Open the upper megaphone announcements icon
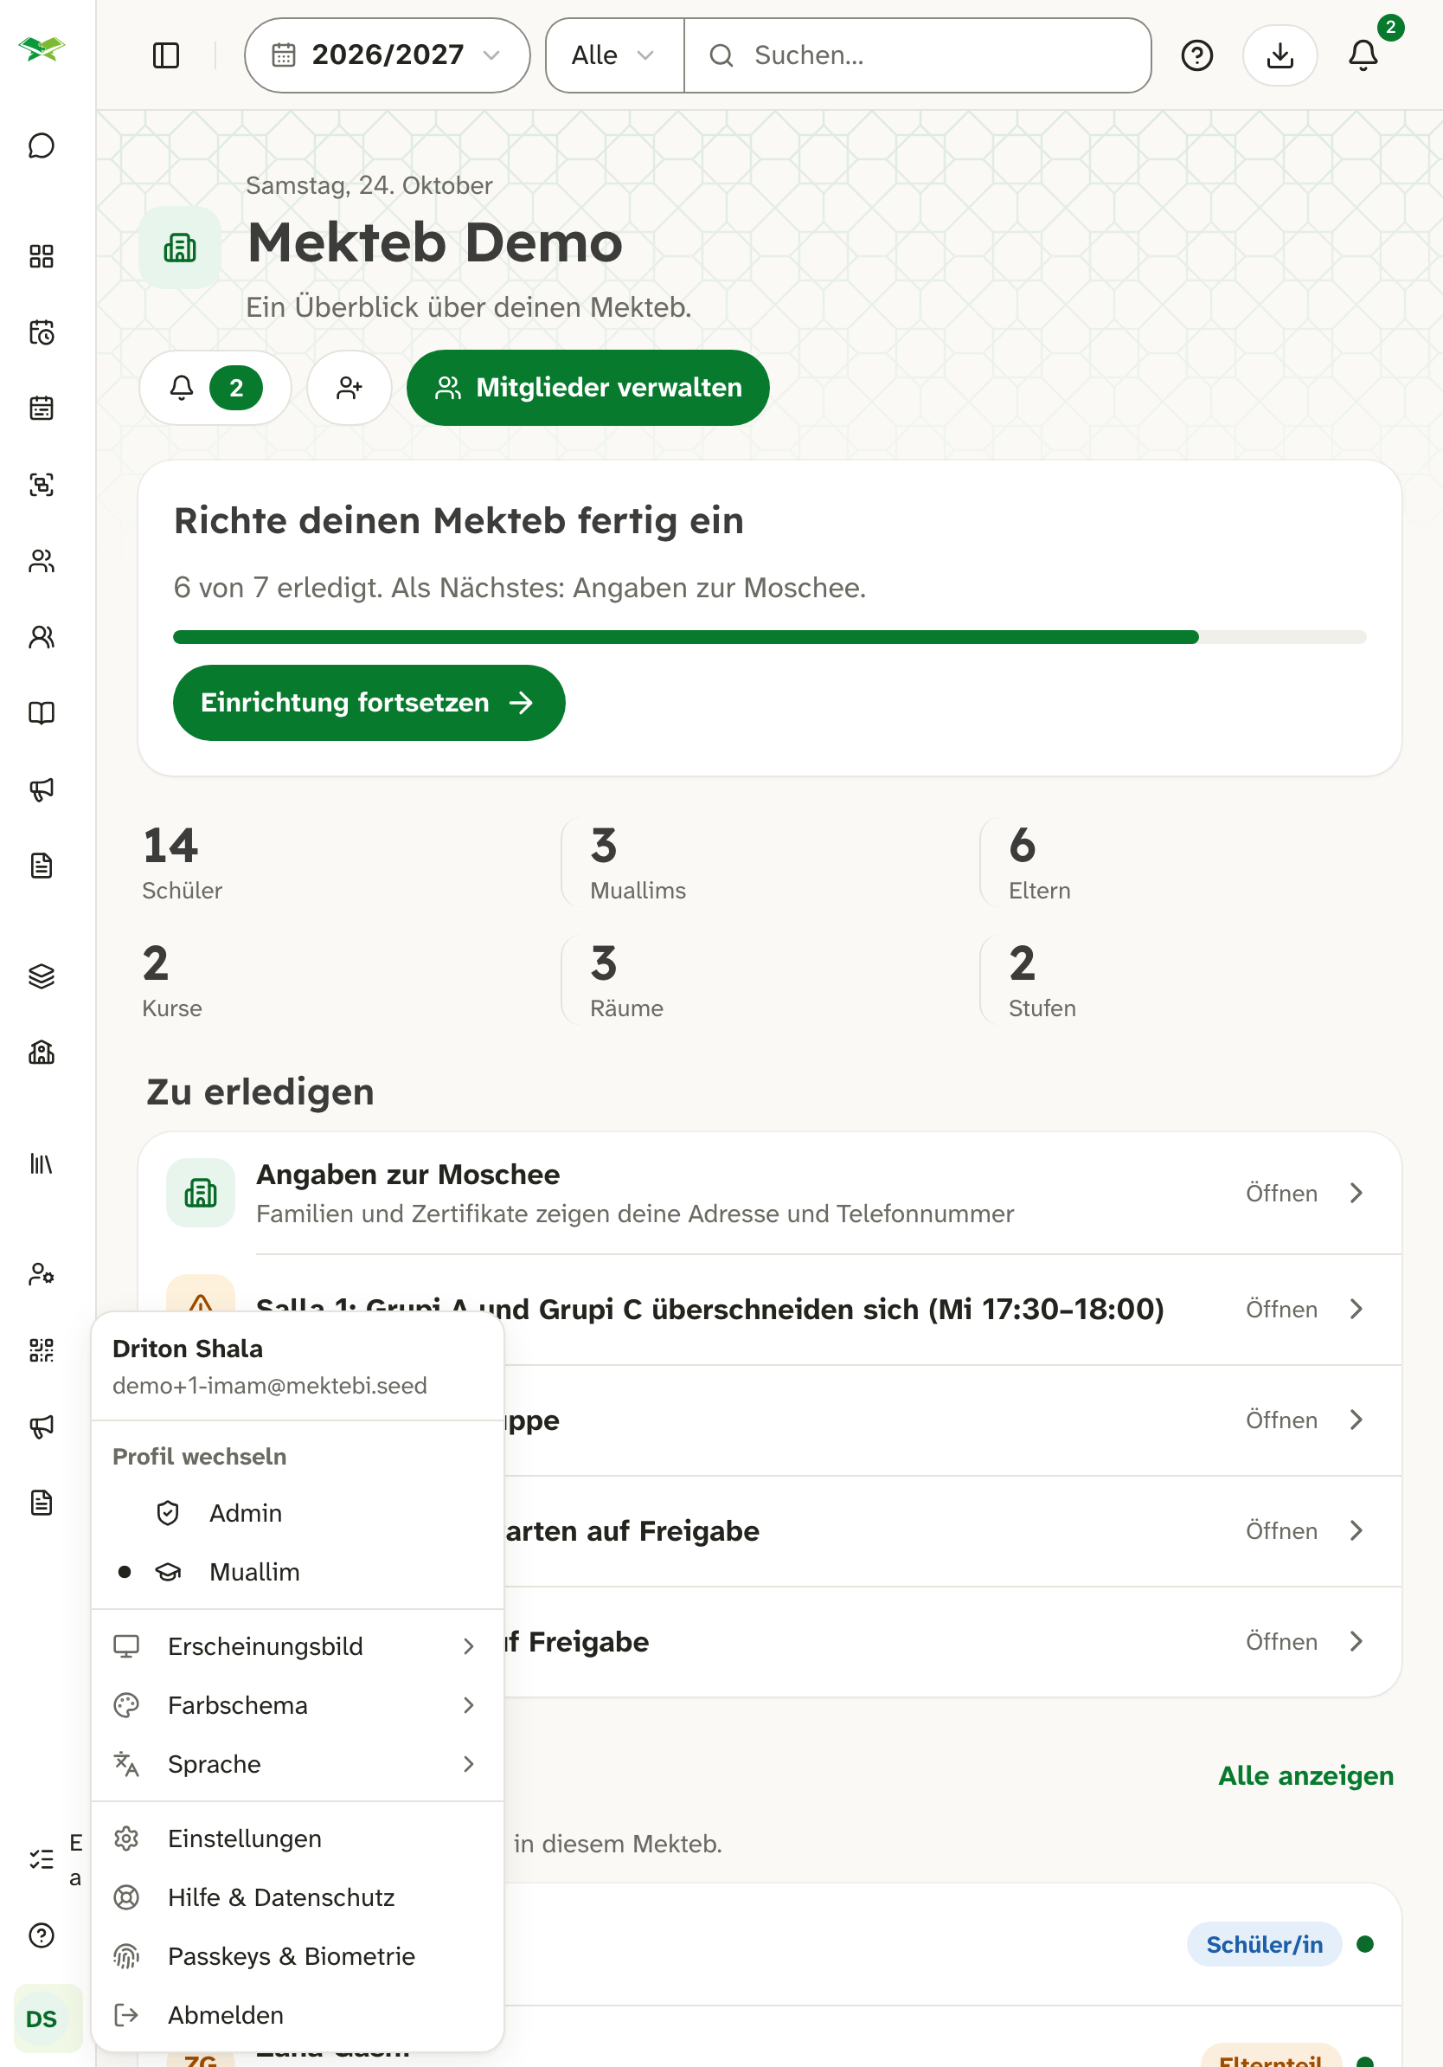Screen dimensions: 1443x2067 point(42,789)
